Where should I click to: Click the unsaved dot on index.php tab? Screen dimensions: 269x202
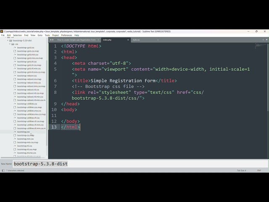coord(128,40)
